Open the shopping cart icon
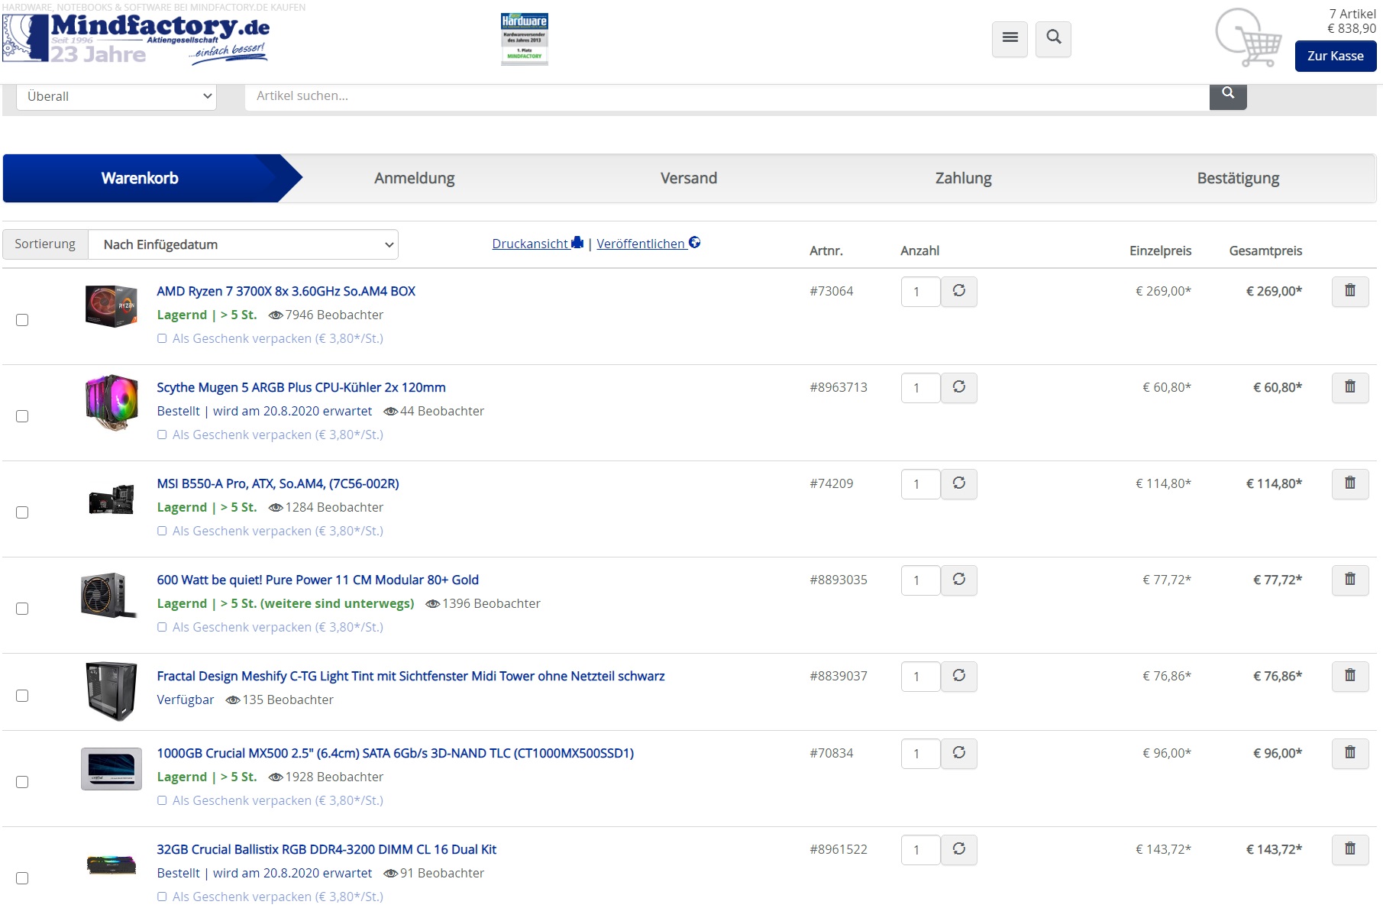Viewport: 1383px width, 908px height. [1249, 38]
